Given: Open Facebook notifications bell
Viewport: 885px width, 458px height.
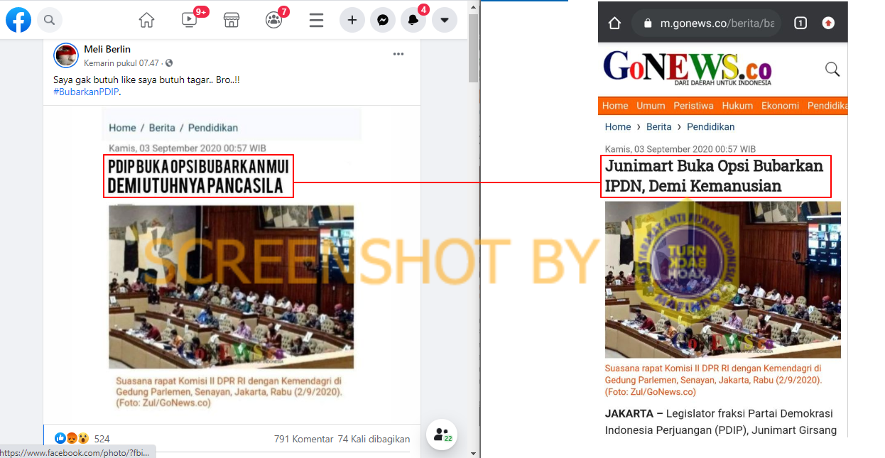Looking at the screenshot, I should point(413,20).
